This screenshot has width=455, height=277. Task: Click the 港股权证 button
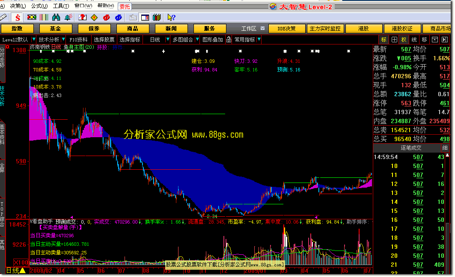coord(402,28)
